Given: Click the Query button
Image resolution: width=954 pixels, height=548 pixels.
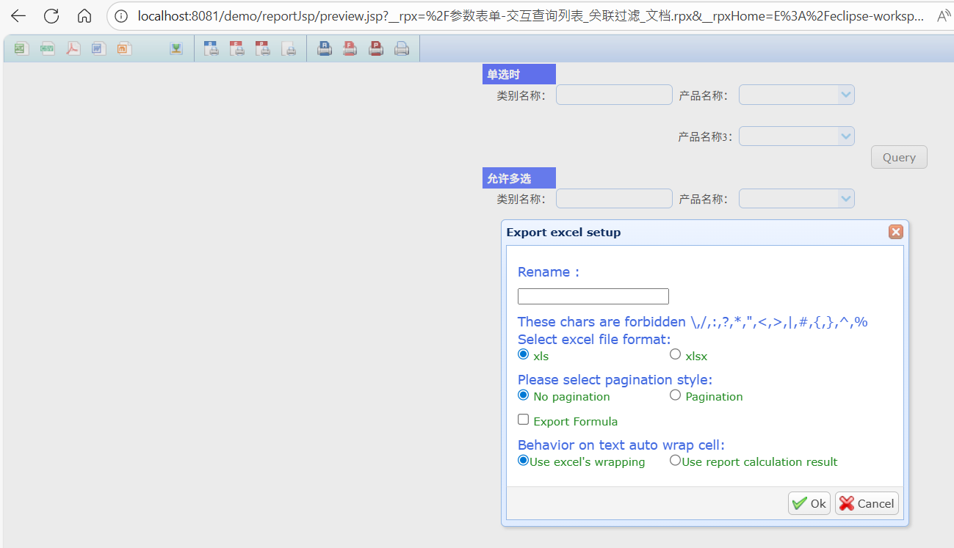Looking at the screenshot, I should [x=899, y=157].
